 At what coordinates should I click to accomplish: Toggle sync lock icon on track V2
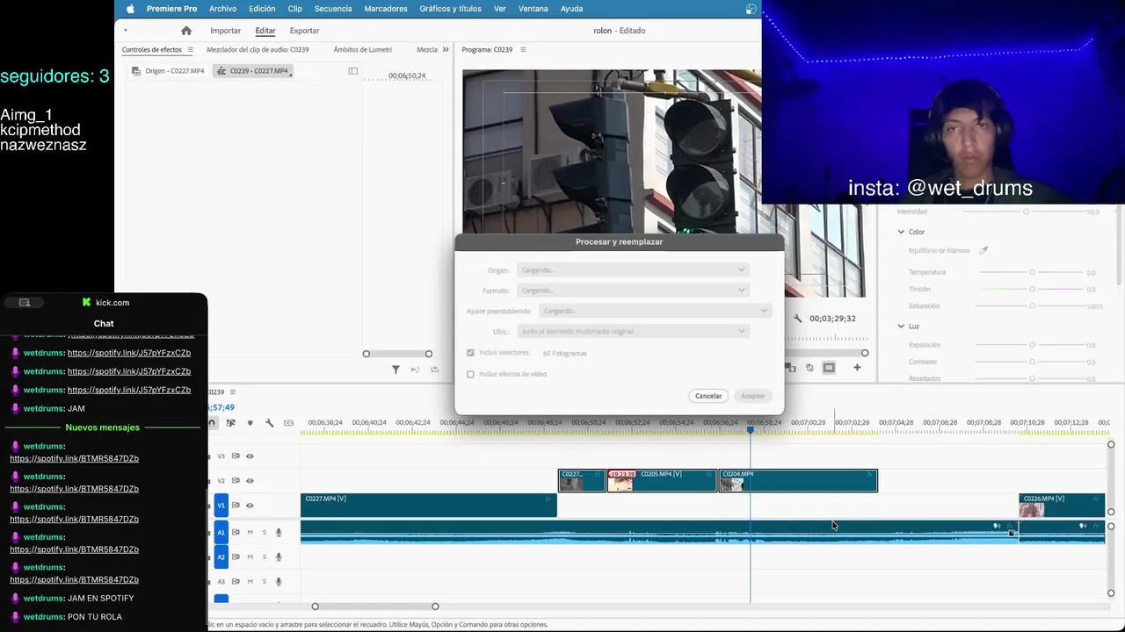point(236,481)
